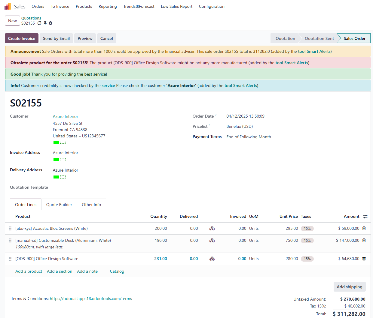This screenshot has height=318, width=373.
Task: Grab the drag handle of Customizable Desk row
Action: pos(10,241)
